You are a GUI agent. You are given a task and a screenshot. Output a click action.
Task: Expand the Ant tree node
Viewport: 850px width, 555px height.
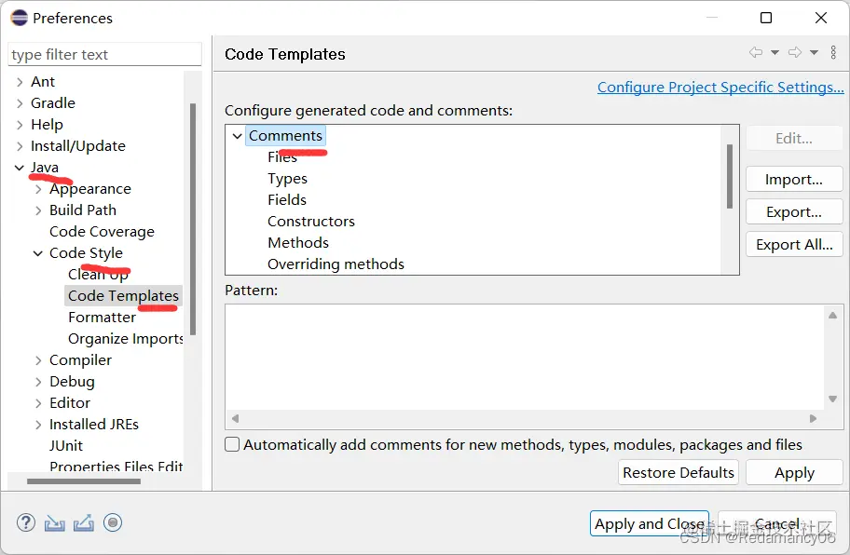(20, 82)
